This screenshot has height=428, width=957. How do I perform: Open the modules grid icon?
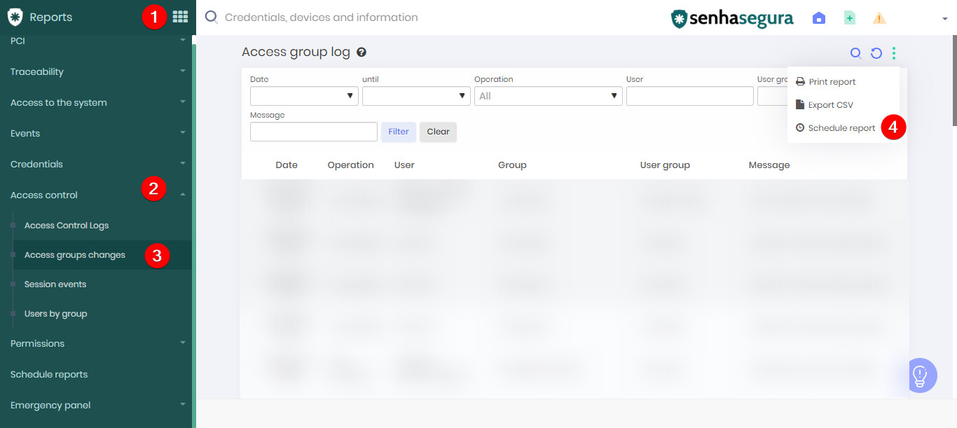tap(180, 17)
